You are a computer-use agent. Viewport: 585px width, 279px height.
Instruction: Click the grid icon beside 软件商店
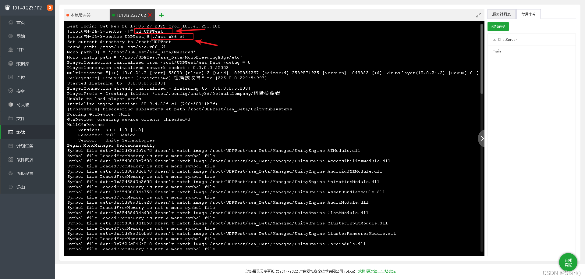point(11,159)
